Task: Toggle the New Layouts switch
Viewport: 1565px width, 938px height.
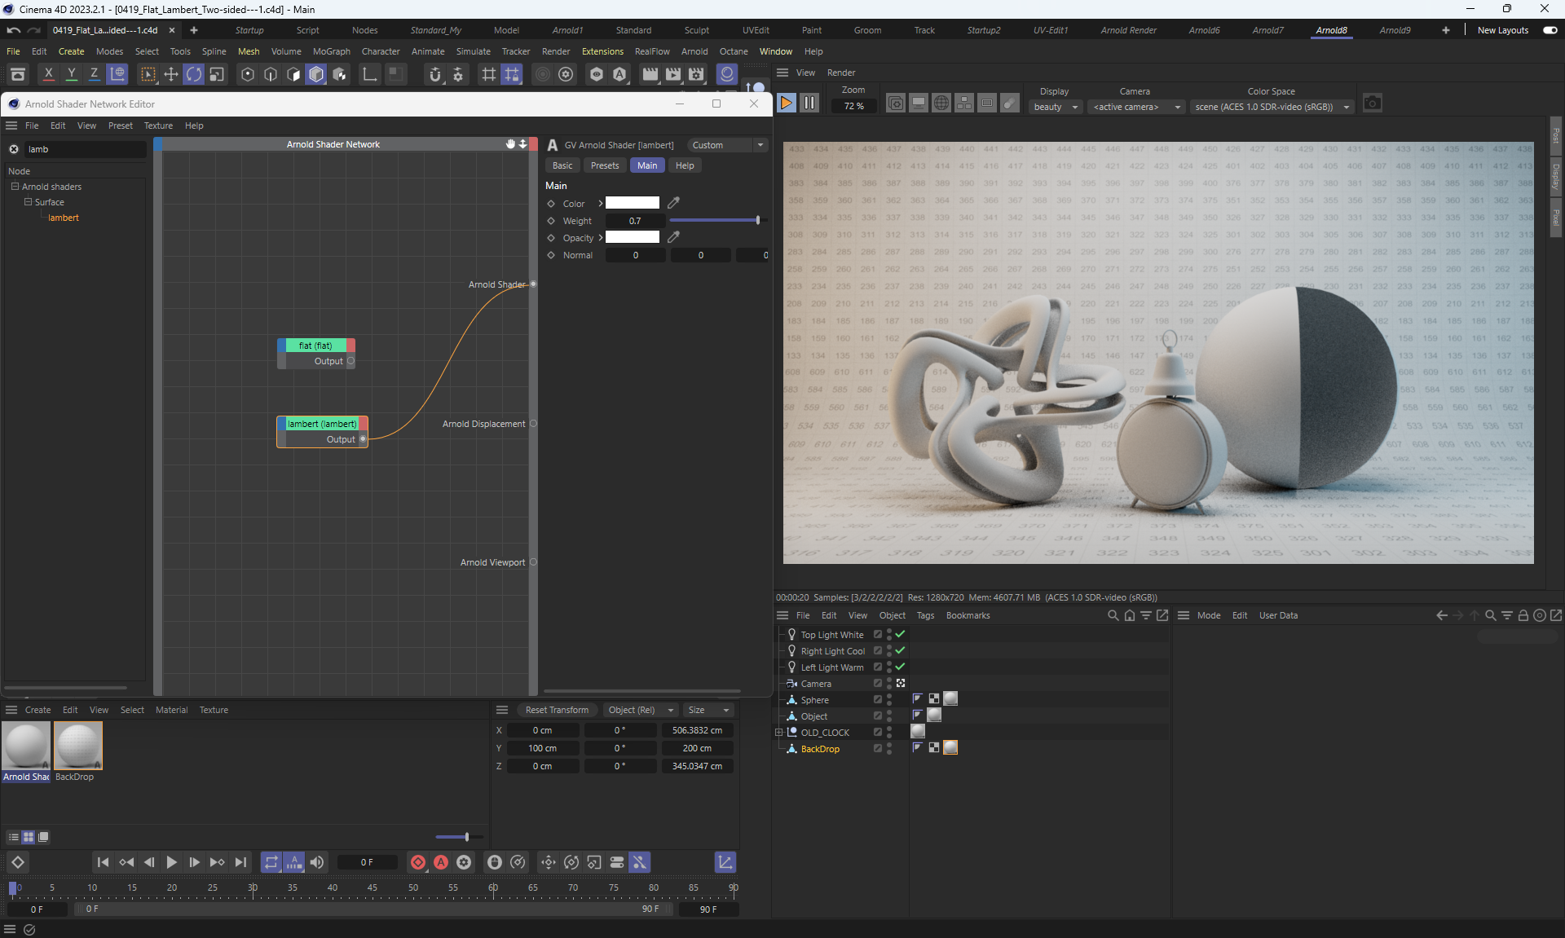Action: tap(1550, 30)
